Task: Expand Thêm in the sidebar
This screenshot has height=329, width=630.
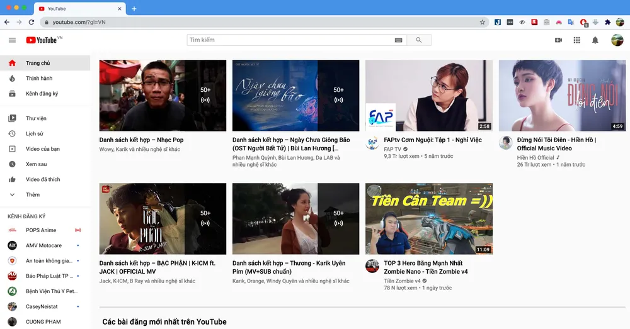Action: (45, 194)
